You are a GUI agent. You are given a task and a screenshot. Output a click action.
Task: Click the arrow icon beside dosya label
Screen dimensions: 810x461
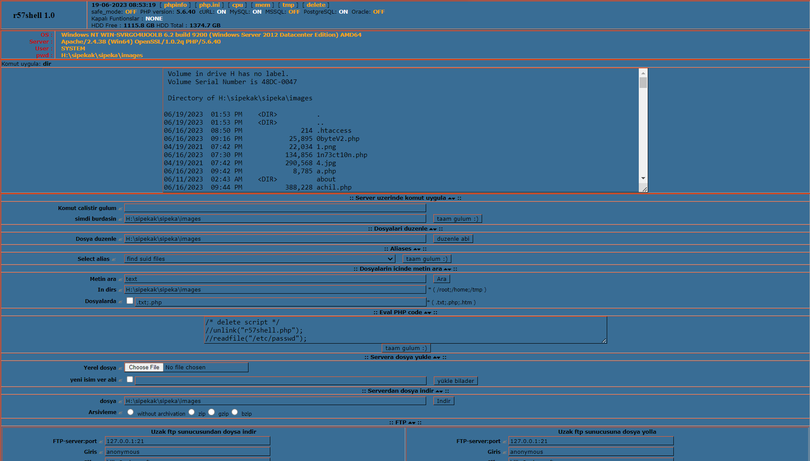[120, 402]
